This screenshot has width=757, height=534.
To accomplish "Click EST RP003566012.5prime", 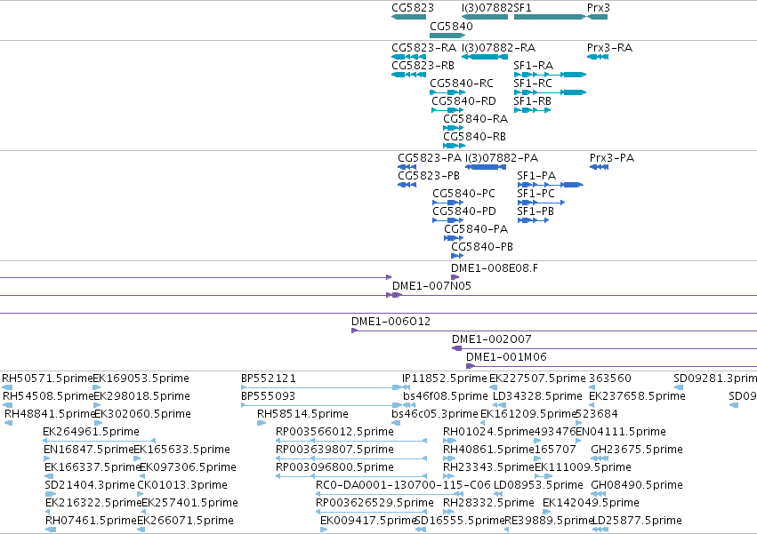I will click(334, 433).
